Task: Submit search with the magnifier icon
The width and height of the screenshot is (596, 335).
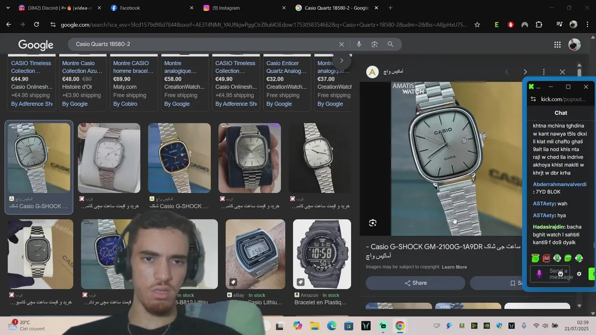Action: click(391, 44)
